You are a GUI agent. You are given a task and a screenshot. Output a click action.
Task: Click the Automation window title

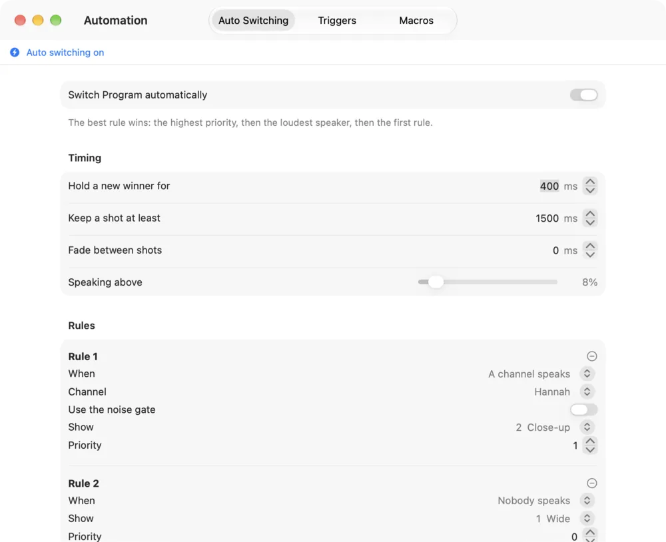[x=115, y=21]
